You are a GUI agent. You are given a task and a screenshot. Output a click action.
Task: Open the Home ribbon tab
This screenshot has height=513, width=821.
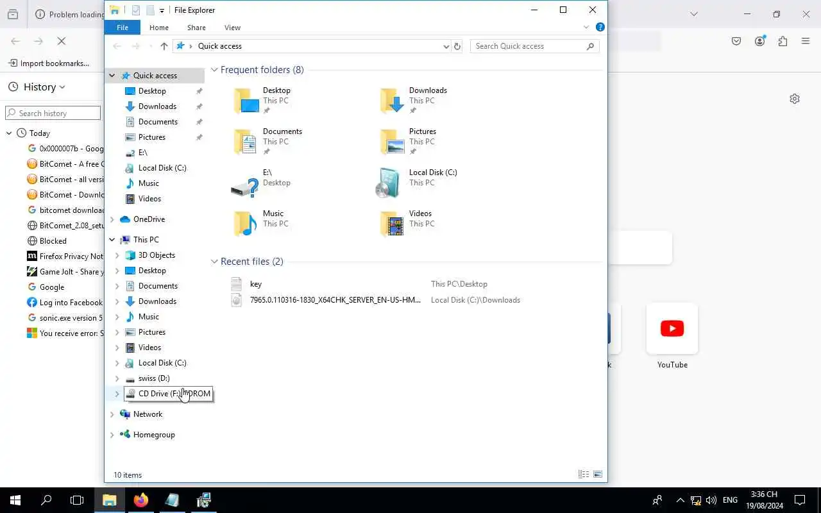159,28
